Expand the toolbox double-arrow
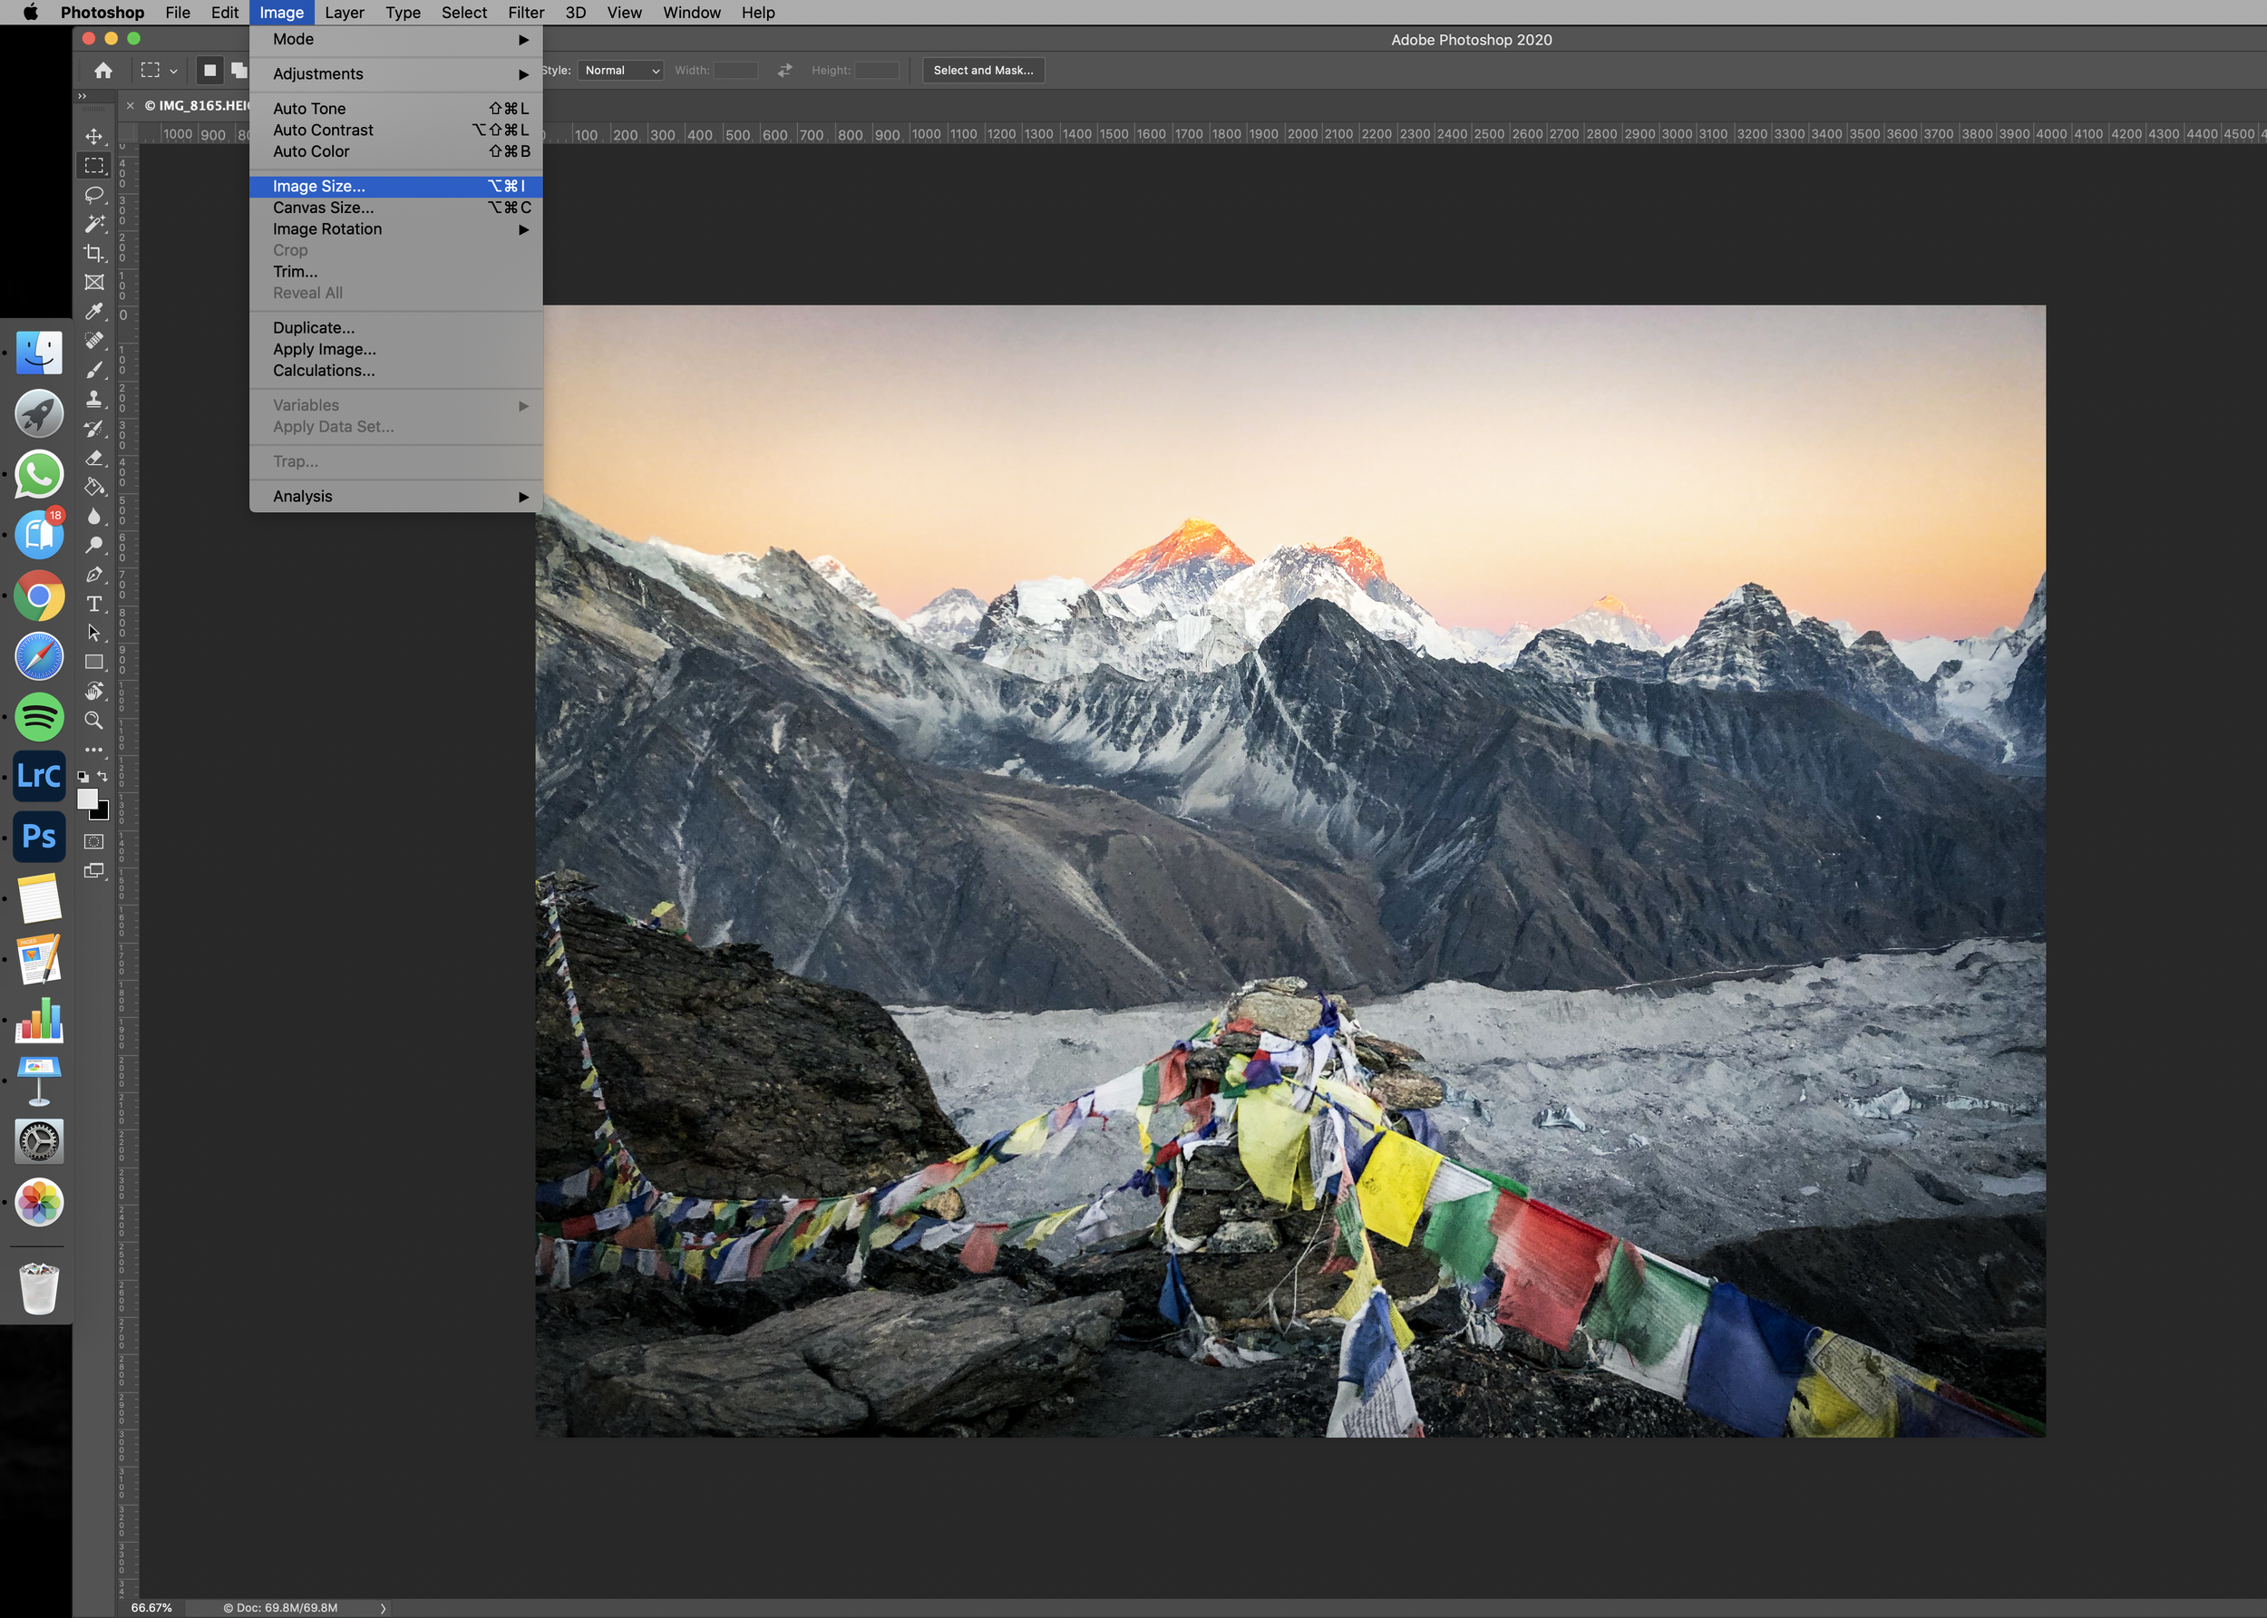 [83, 97]
